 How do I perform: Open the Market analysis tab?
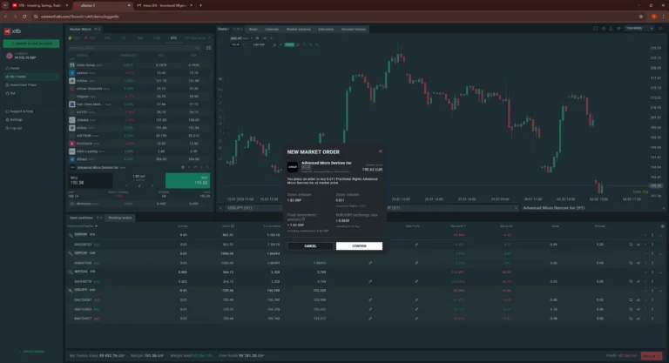[299, 30]
